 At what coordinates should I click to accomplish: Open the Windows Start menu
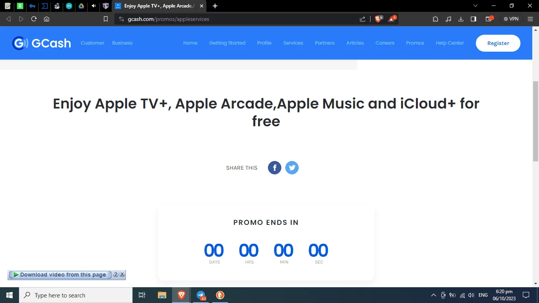pyautogui.click(x=9, y=295)
